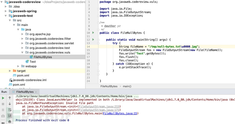The image size is (235, 124).
Task: Open FileOutputStream.java:215 stack trace link
Action: click(x=99, y=106)
